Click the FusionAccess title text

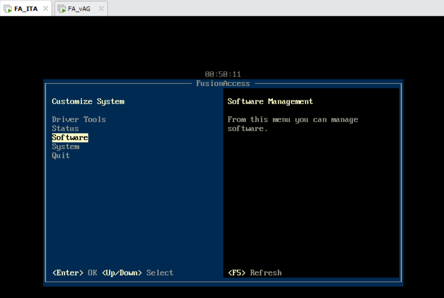(x=223, y=84)
